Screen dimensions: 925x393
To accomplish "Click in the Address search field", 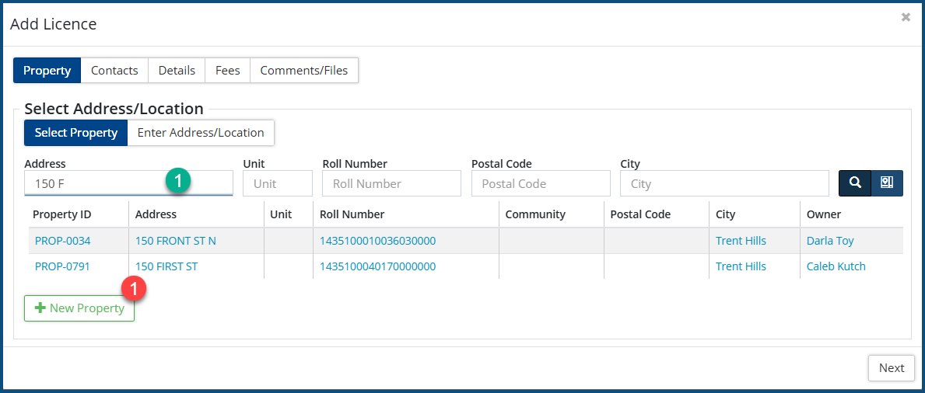I will tap(93, 183).
